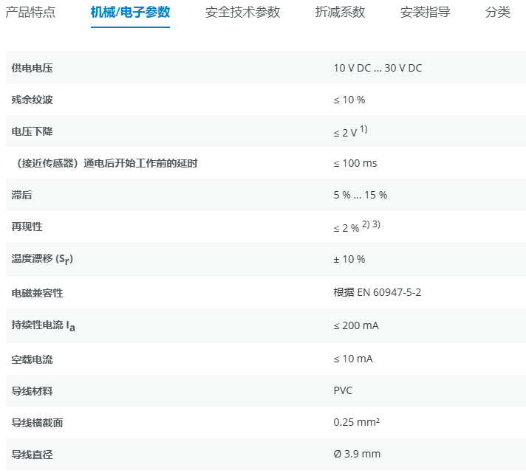Screen dimensions: 526x473
Task: Select the 滞后 value 5 % ... 15 %
Action: click(360, 195)
